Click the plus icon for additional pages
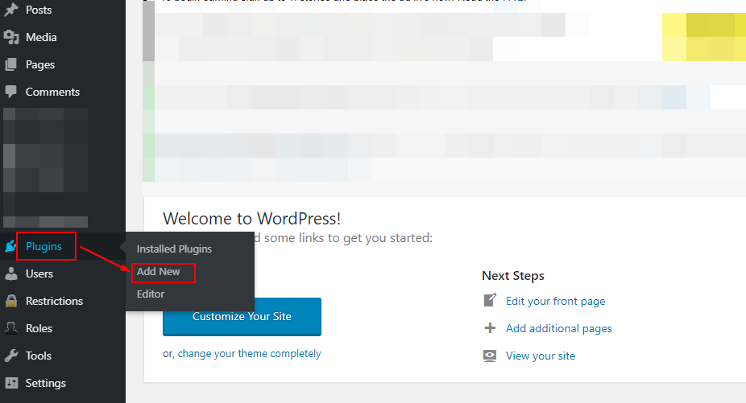This screenshot has height=403, width=746. tap(490, 328)
